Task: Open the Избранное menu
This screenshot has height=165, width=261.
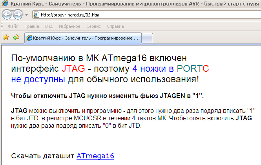Action: point(69,26)
